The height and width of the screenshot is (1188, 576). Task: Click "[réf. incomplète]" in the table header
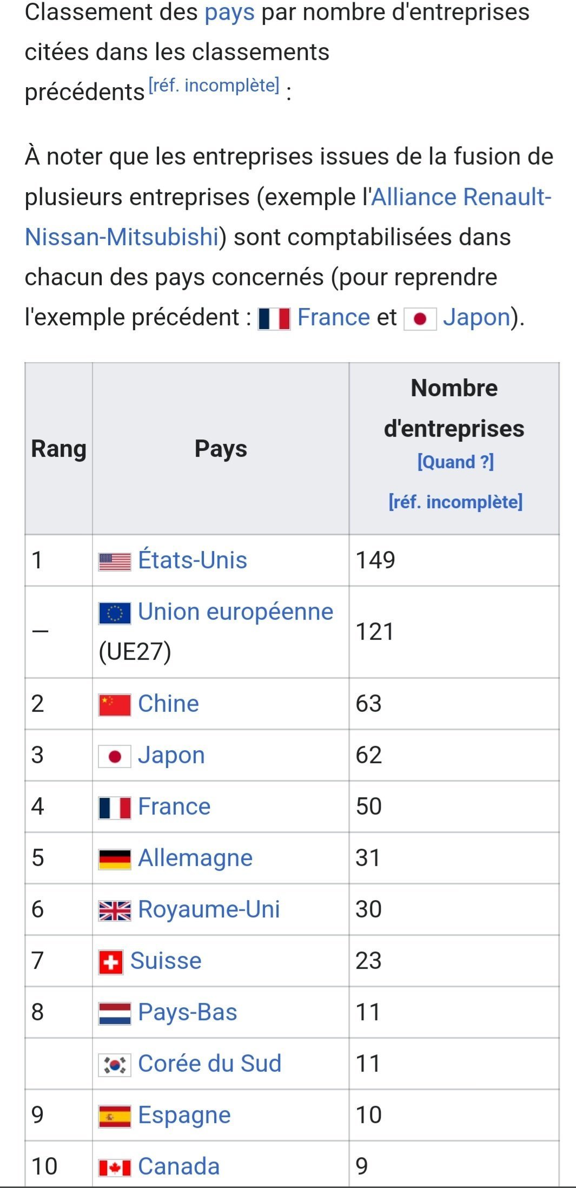click(x=455, y=502)
